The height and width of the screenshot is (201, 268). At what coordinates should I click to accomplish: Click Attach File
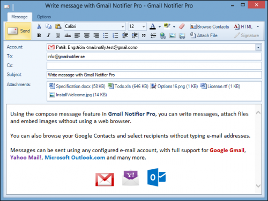pos(204,35)
